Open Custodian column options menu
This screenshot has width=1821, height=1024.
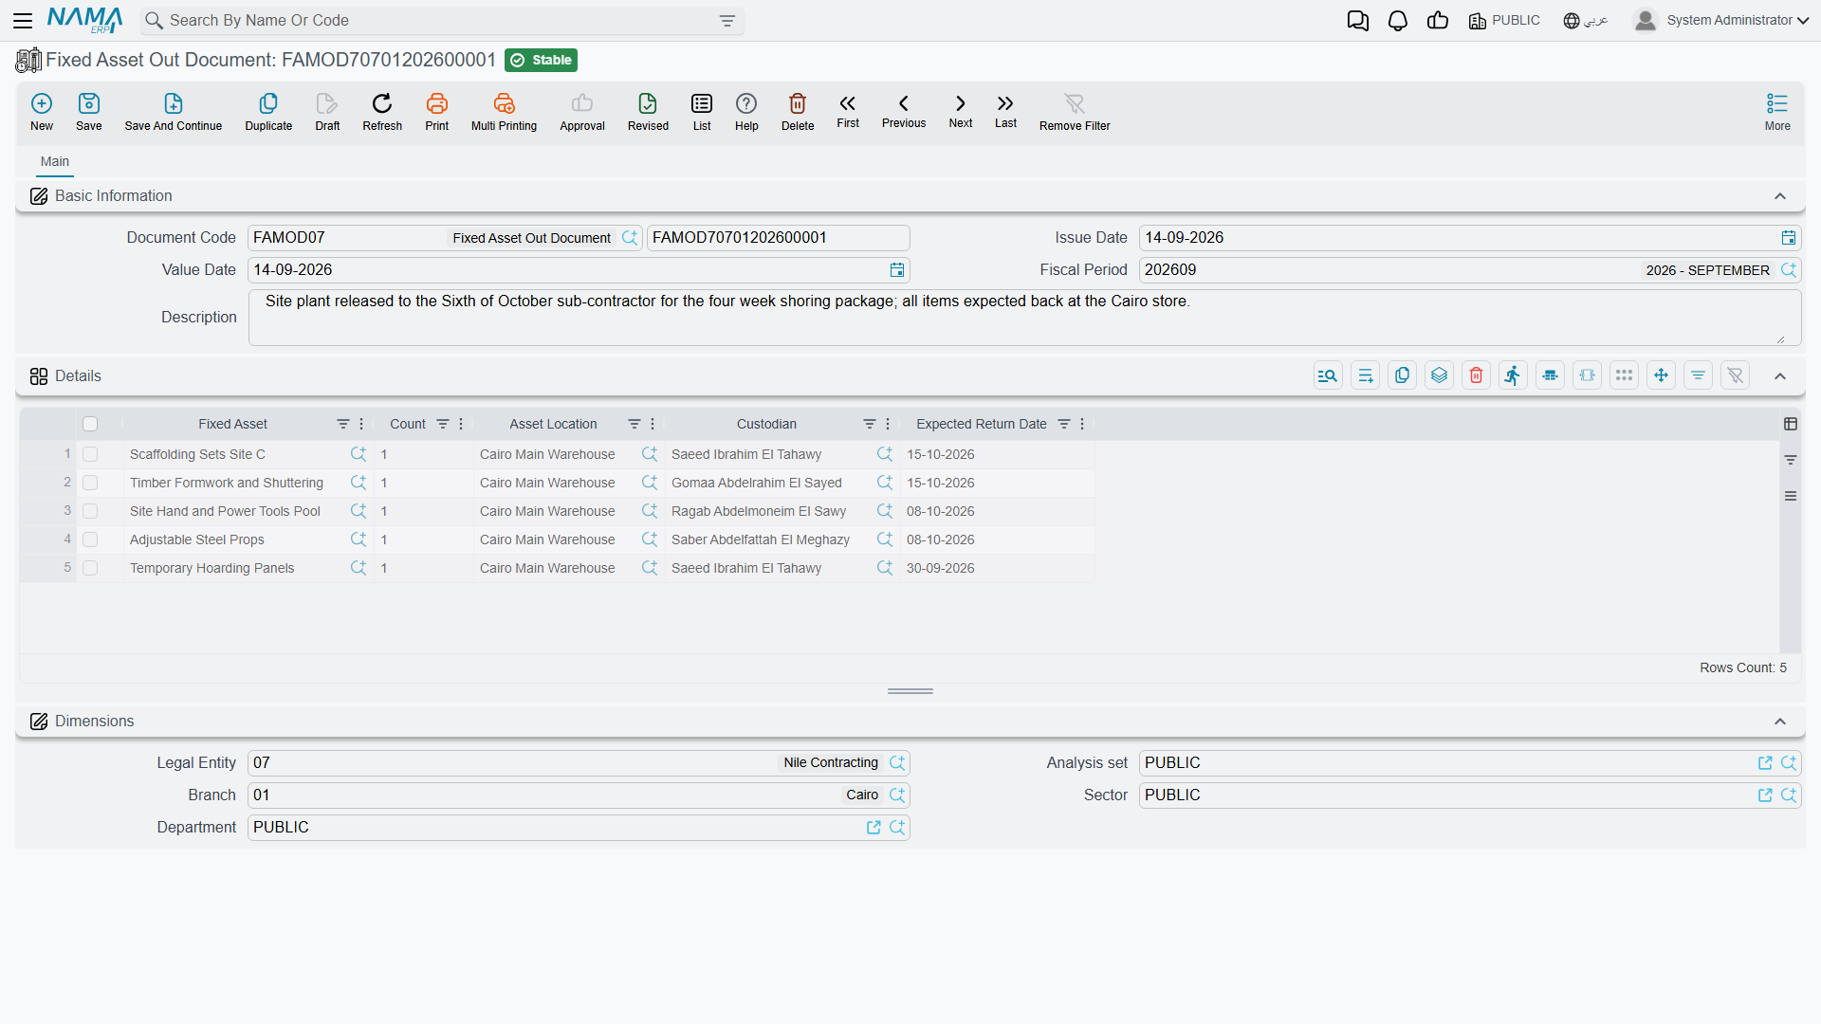(x=888, y=424)
